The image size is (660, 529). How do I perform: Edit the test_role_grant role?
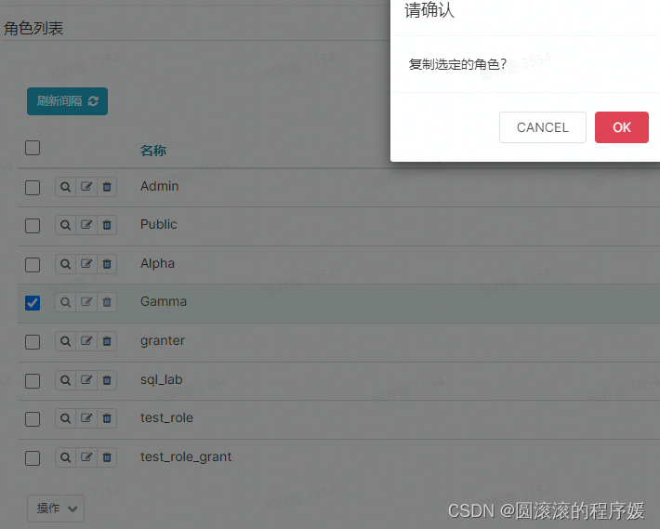point(86,457)
